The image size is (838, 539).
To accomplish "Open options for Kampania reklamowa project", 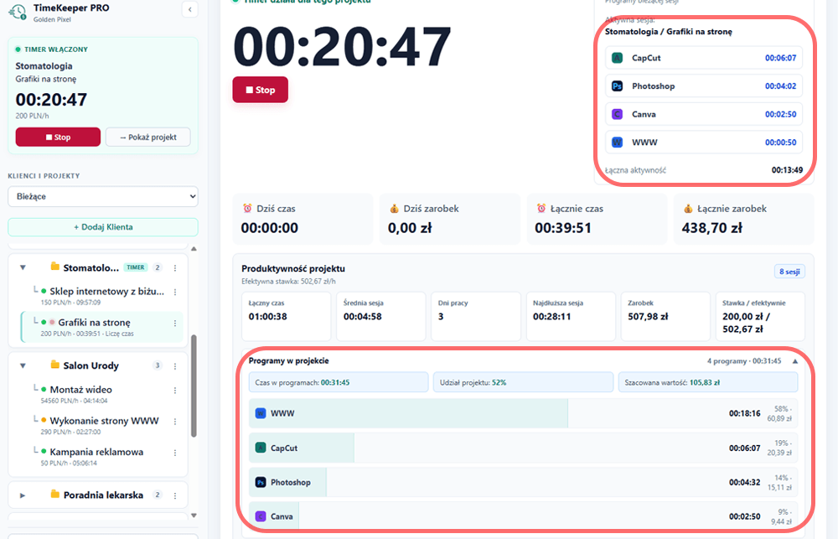I will point(175,453).
